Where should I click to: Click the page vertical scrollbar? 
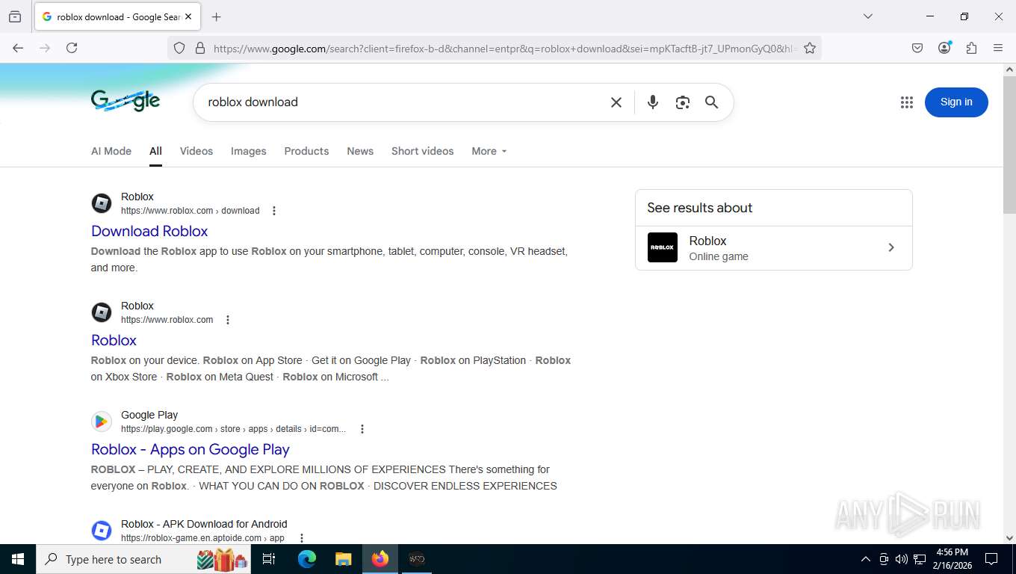[1009, 146]
